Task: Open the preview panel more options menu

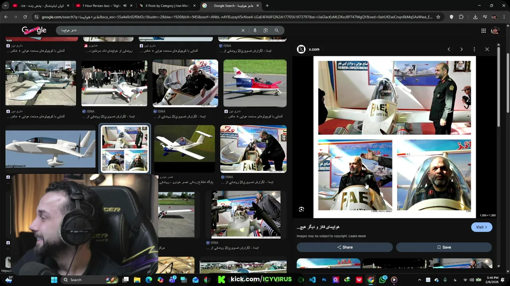Action: click(474, 49)
